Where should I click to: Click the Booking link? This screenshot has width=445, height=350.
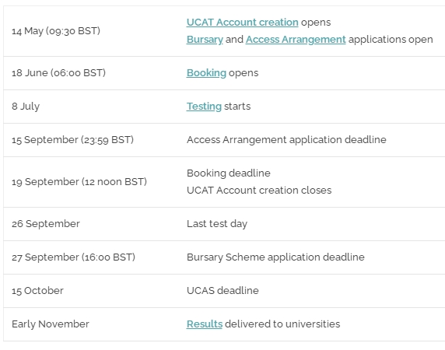206,73
